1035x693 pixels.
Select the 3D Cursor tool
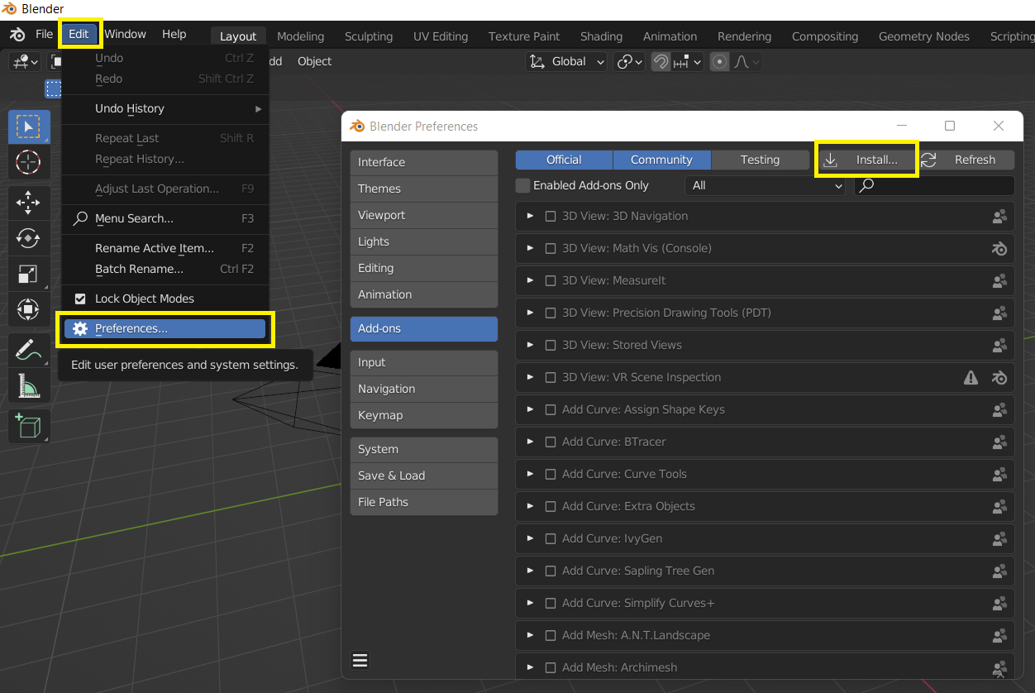[29, 163]
